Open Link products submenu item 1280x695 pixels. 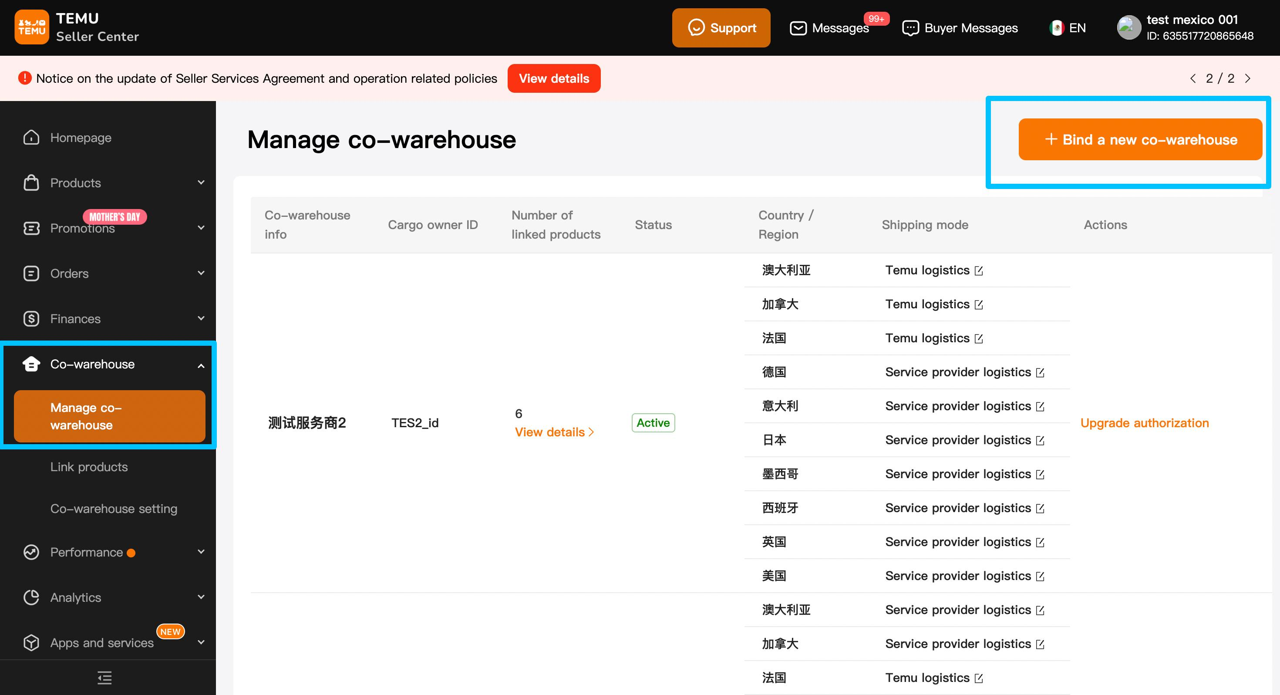coord(89,467)
